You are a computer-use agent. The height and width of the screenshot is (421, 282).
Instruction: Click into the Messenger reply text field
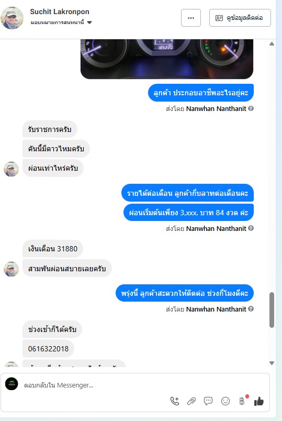tap(94, 385)
